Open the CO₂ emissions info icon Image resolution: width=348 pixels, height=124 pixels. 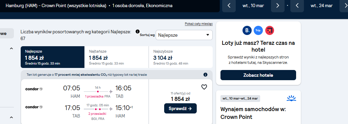(206, 75)
